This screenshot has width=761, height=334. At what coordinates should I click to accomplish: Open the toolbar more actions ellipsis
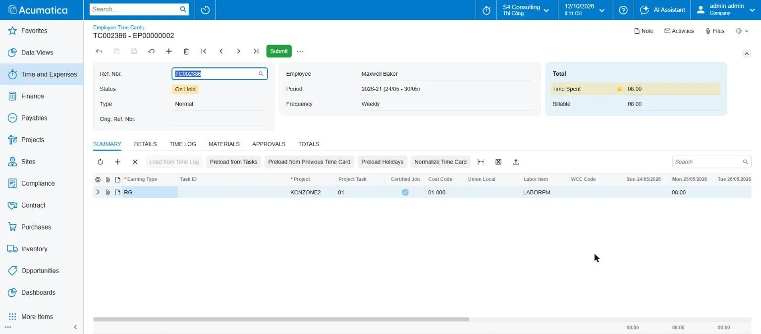300,51
